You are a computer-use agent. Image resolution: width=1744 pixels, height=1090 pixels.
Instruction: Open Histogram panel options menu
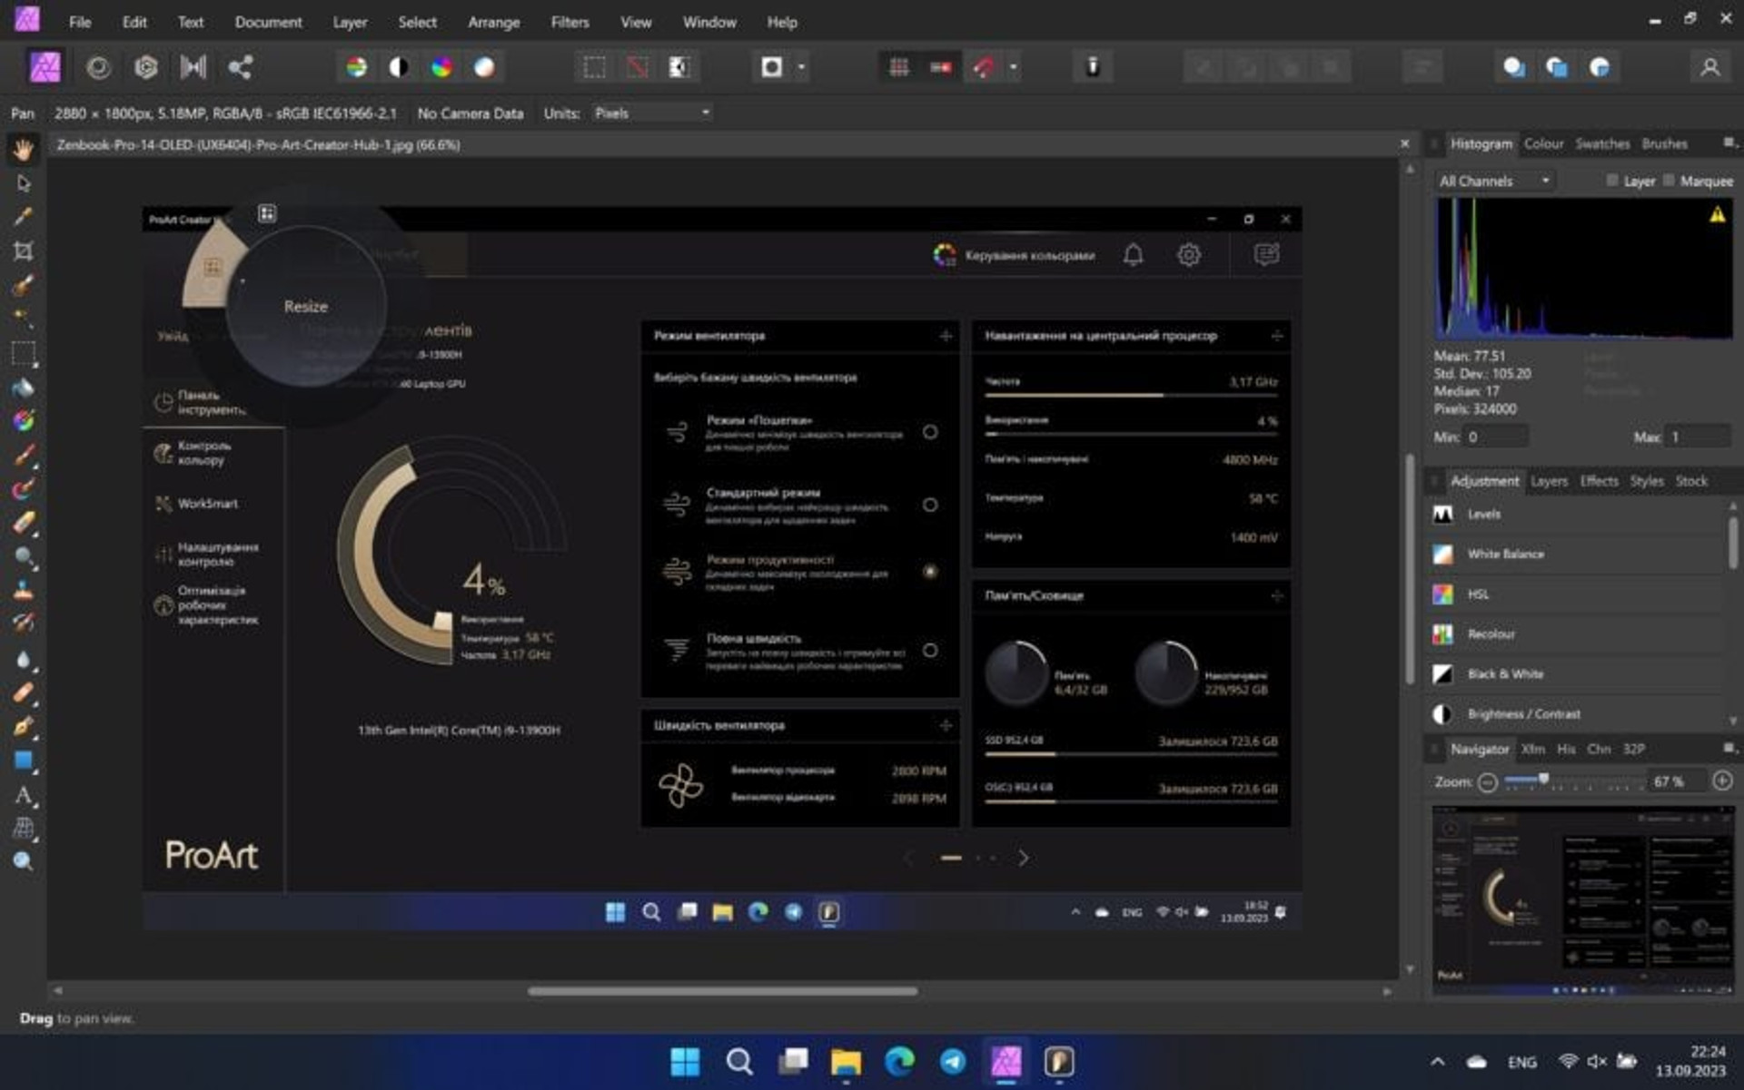1729,143
